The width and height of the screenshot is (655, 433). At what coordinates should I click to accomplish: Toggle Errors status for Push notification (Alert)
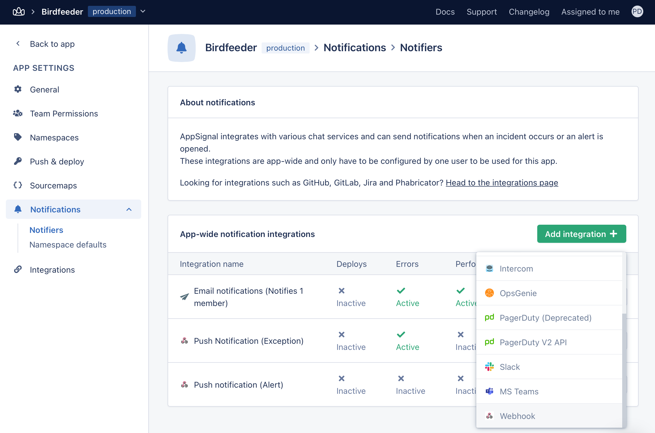[x=401, y=379]
